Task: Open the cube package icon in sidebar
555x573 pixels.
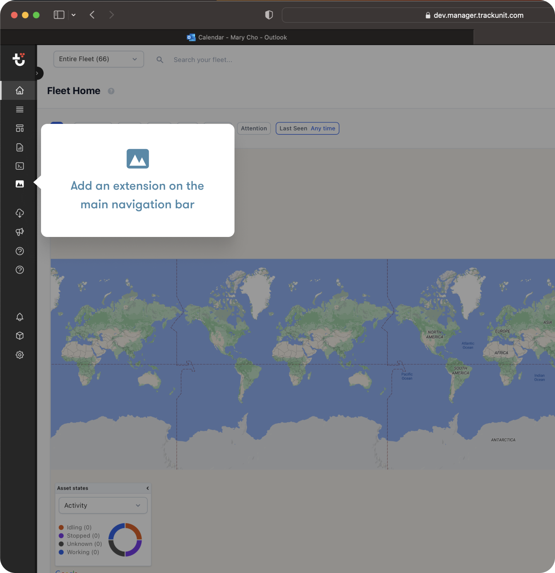Action: 20,336
